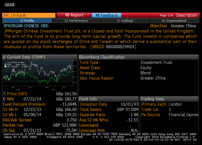Click the Asset Class label
202x145 pixels.
click(90, 68)
